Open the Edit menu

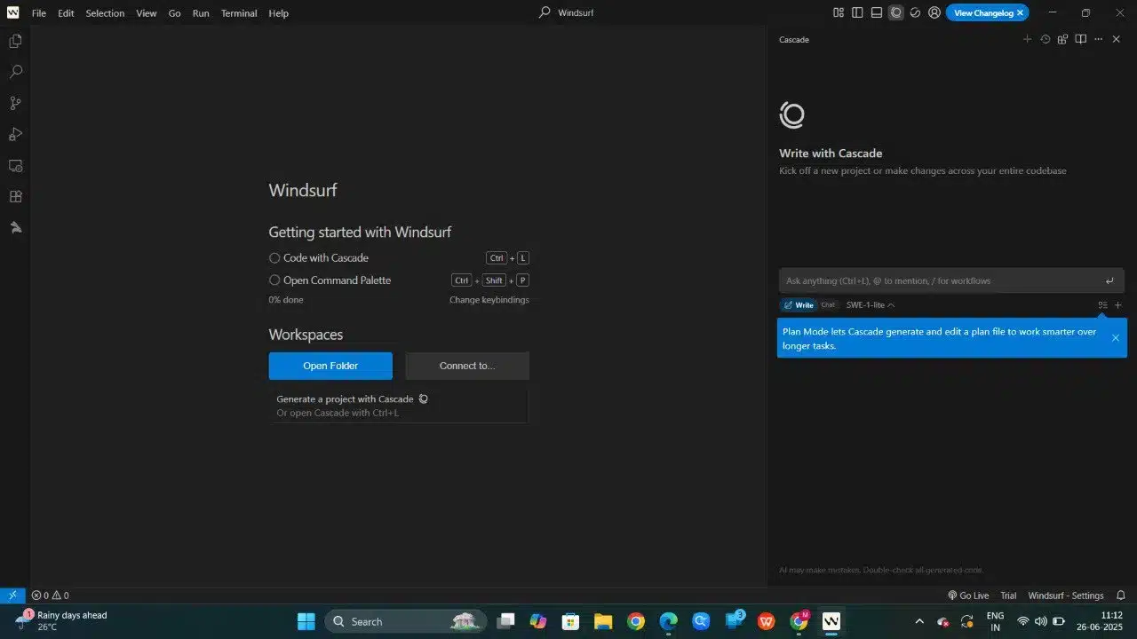pos(66,13)
